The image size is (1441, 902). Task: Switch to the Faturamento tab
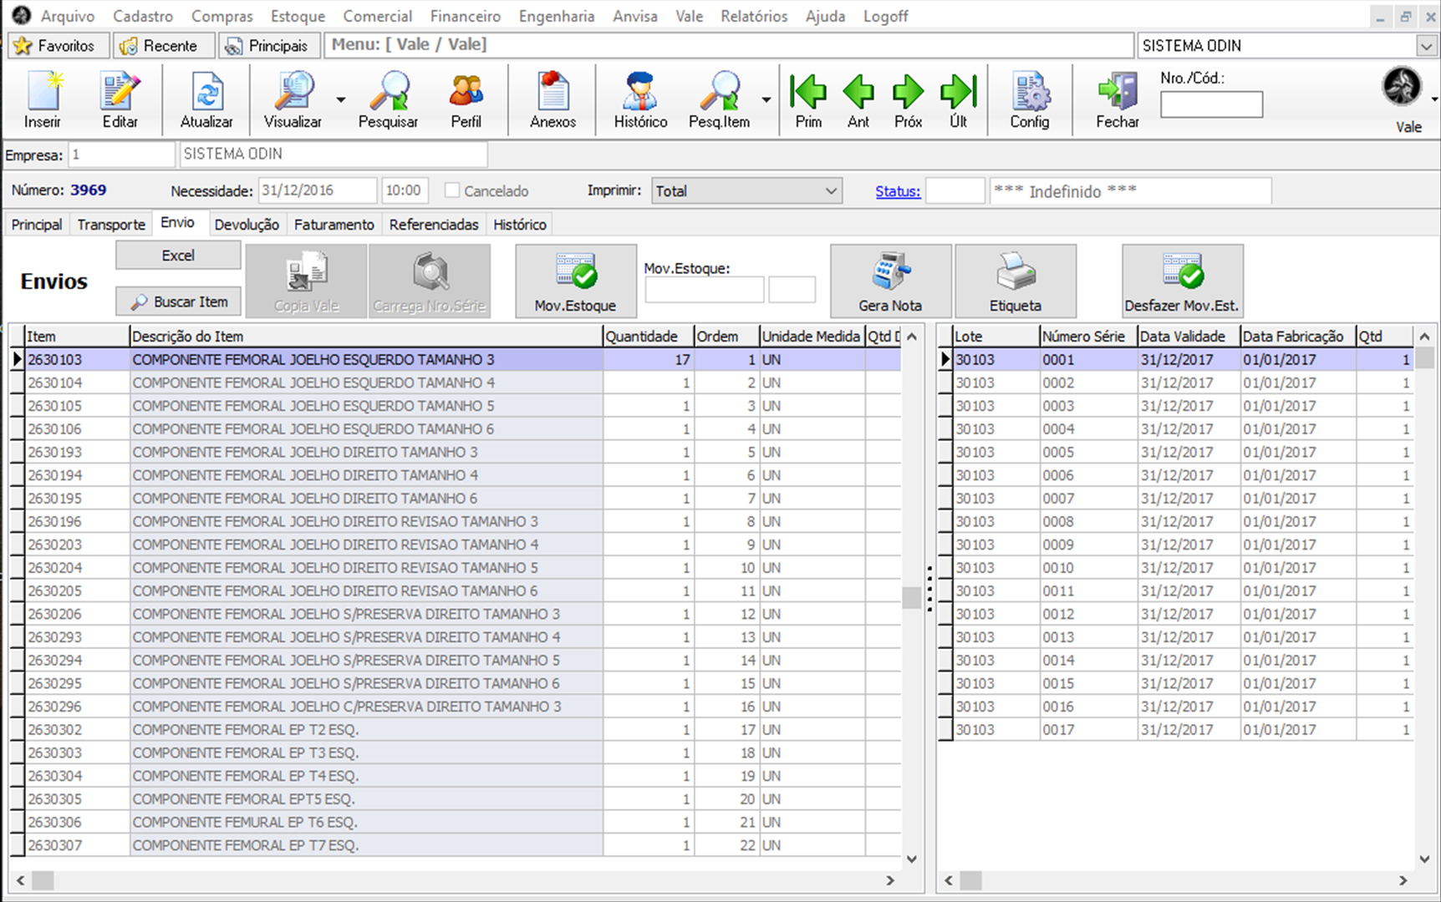[334, 225]
